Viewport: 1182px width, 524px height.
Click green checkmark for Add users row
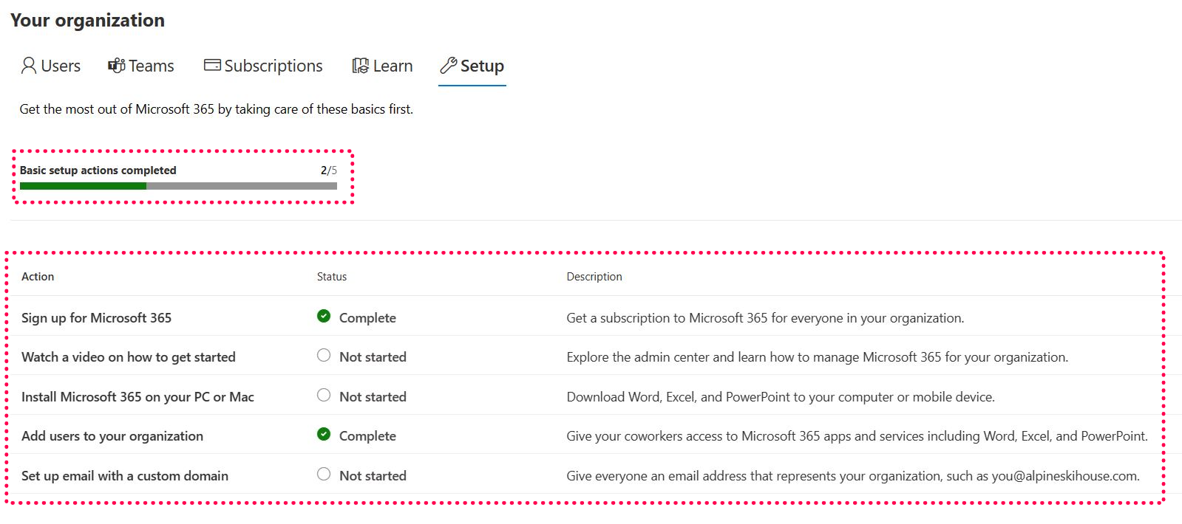[x=324, y=435]
